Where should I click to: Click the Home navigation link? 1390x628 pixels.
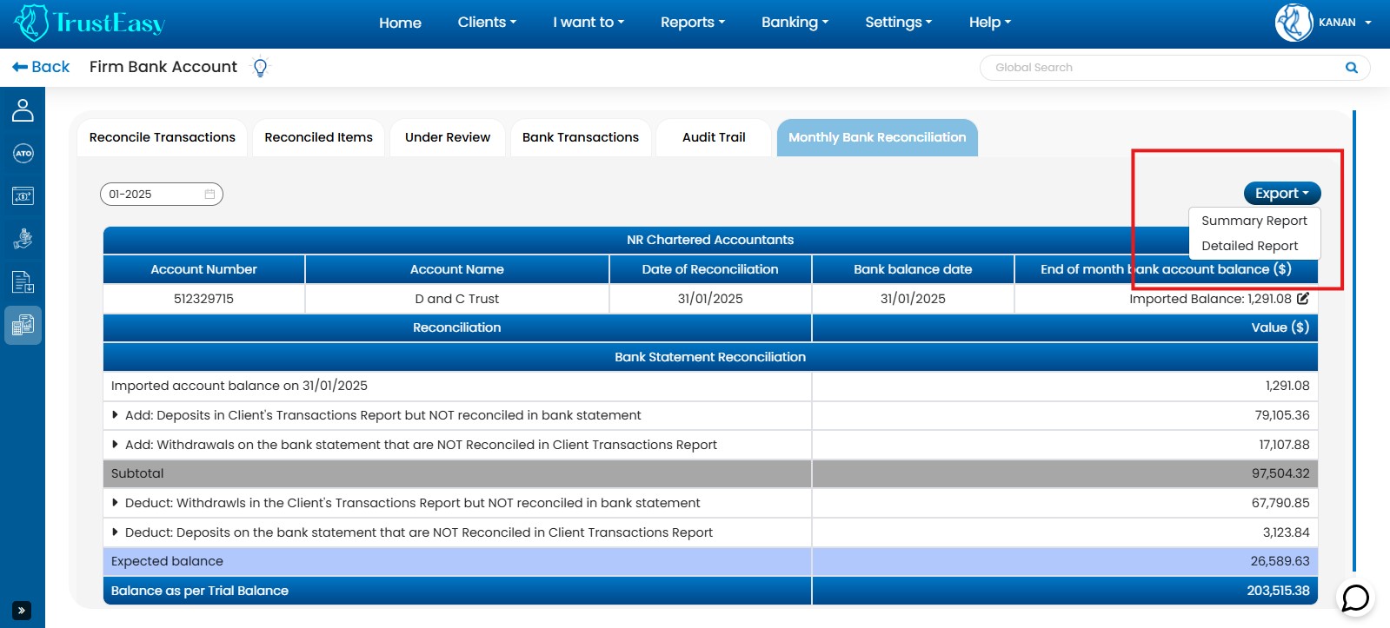pyautogui.click(x=400, y=23)
